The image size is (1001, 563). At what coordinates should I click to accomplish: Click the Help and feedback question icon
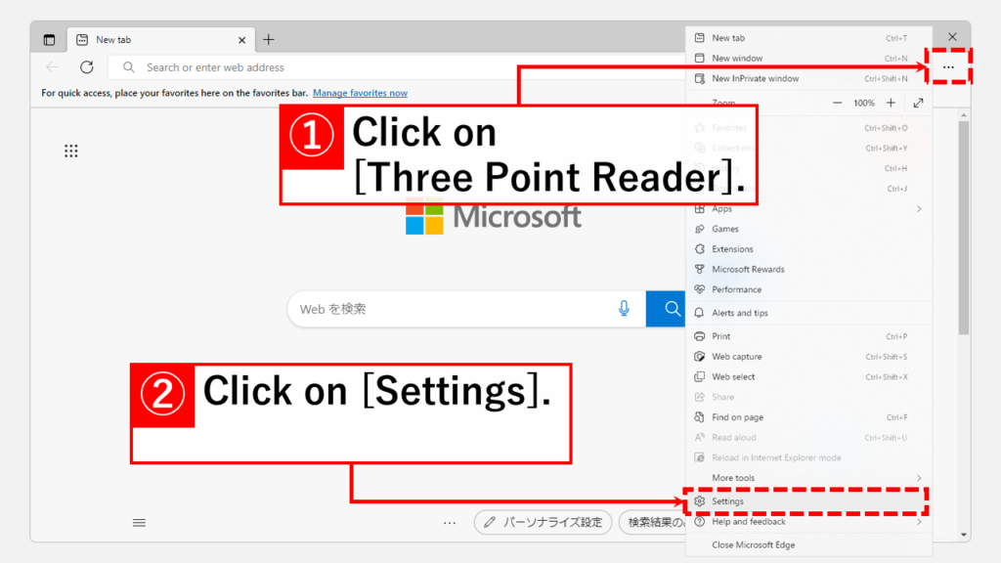[700, 522]
